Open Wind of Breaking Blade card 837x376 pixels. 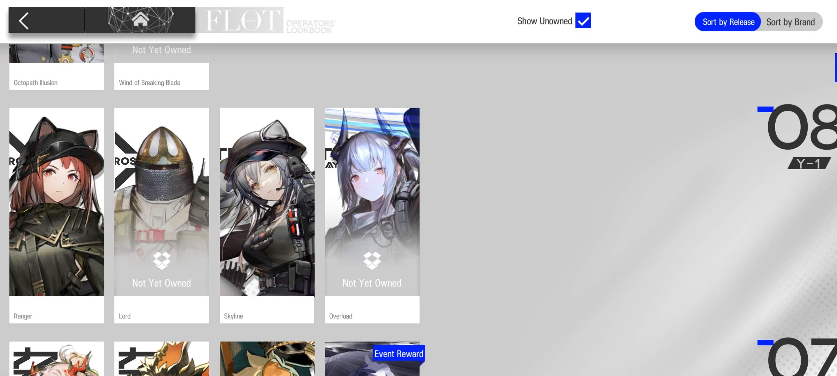pyautogui.click(x=162, y=66)
